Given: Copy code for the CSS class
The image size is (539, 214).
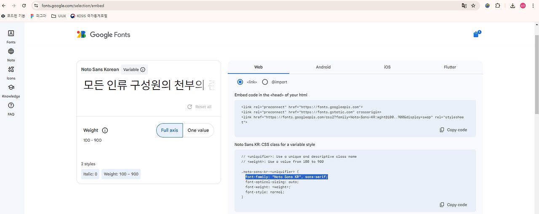Looking at the screenshot, I should point(454,205).
